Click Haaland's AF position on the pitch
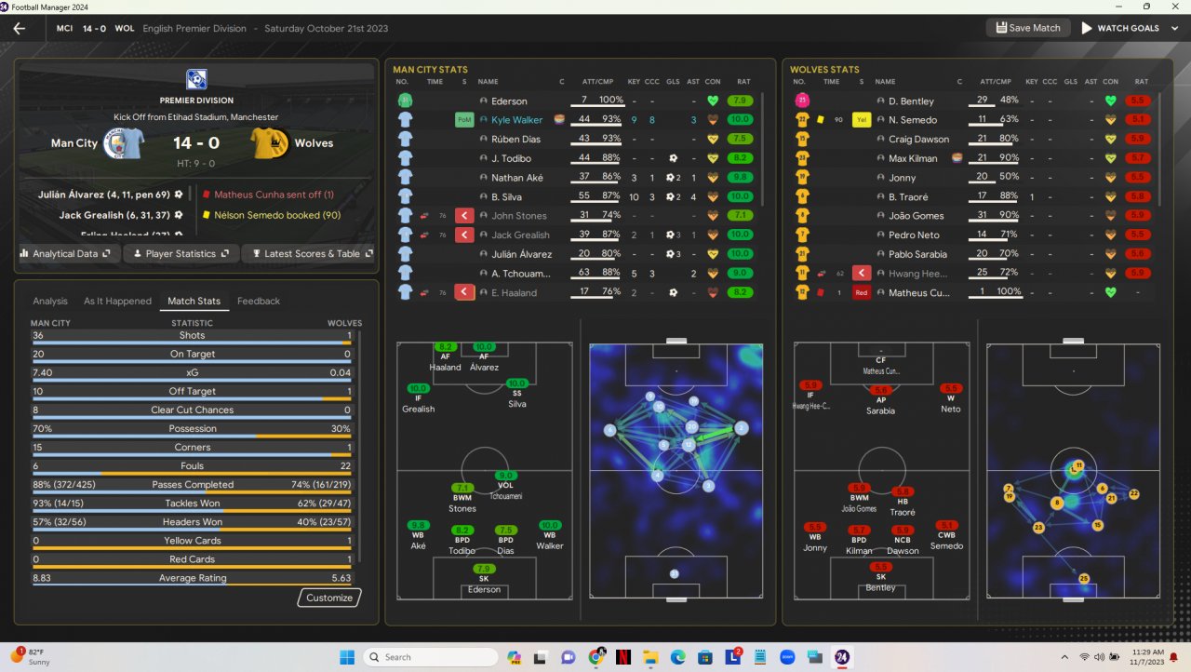Viewport: 1191px width, 672px height. (446, 357)
